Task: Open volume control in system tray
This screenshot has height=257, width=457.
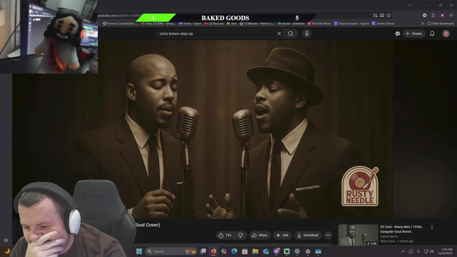Action: 432,251
